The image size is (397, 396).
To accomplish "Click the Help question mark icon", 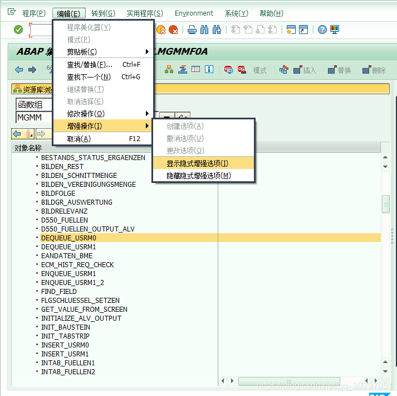I will 322,30.
